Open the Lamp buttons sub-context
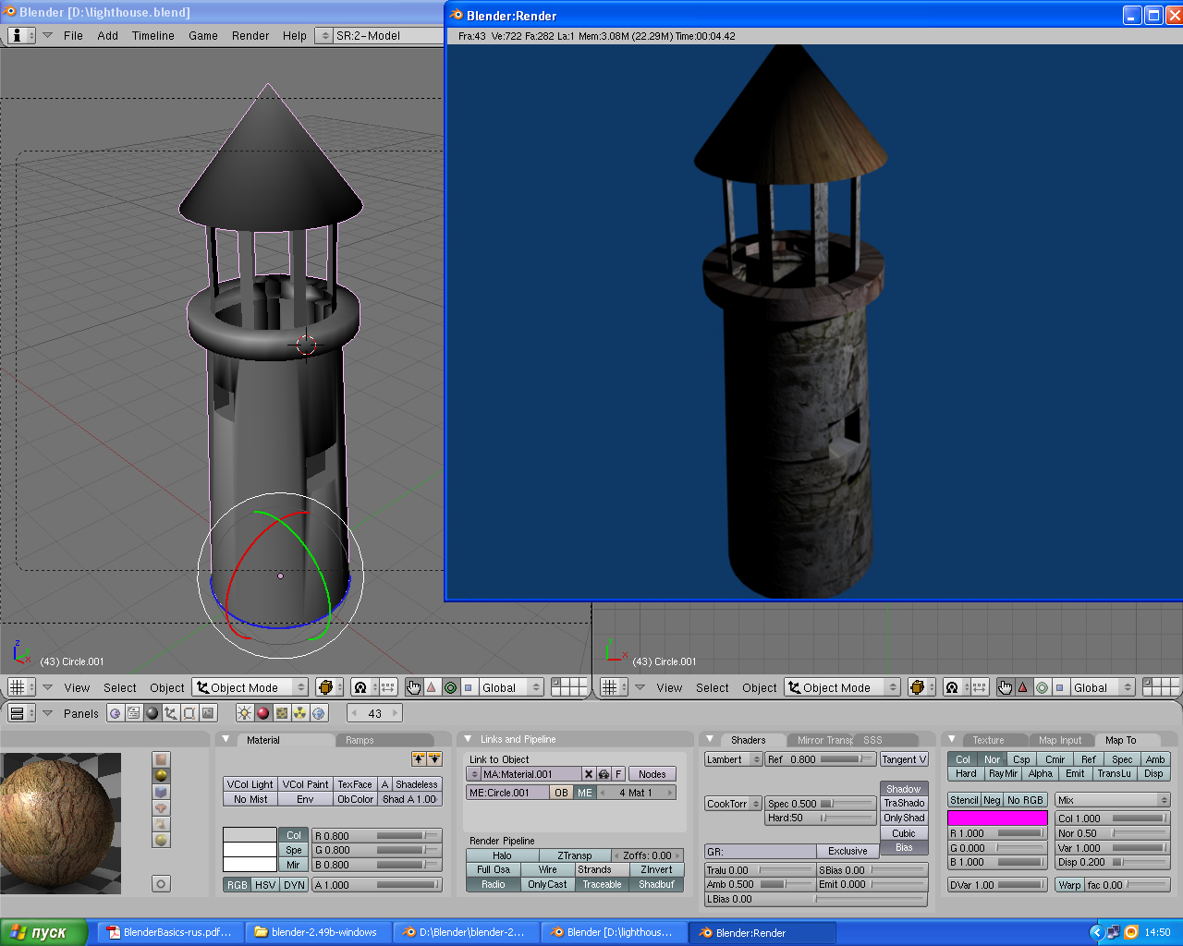The width and height of the screenshot is (1183, 946). (x=244, y=713)
